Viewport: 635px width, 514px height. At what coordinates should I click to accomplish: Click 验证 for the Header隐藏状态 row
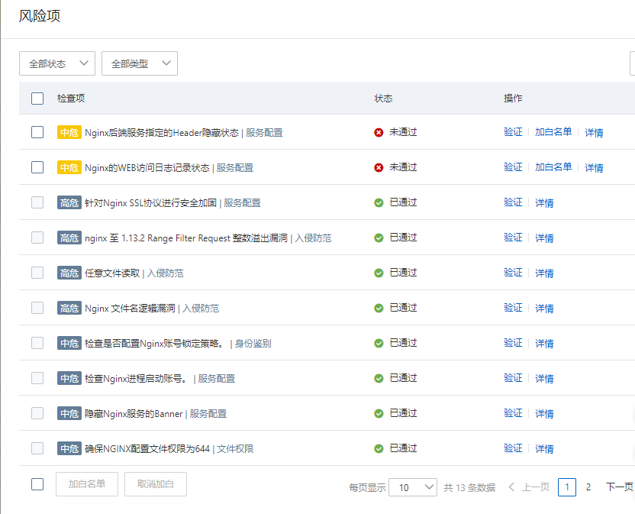pos(513,132)
